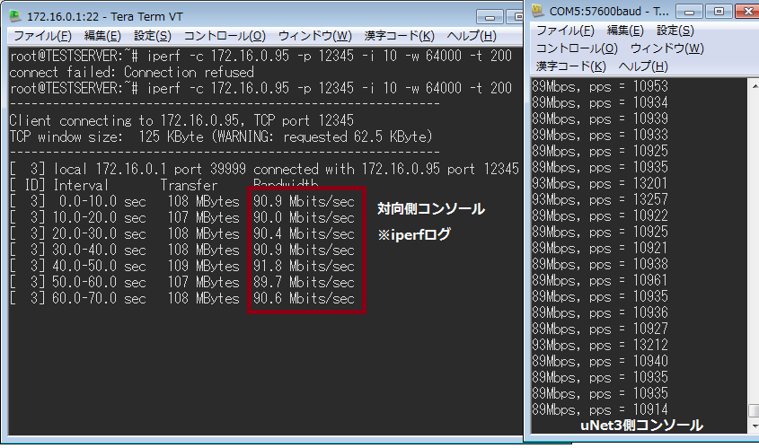The width and height of the screenshot is (759, 448).
Task: Open 編集(E) menu in the 172.16.0.1:22 window
Action: click(x=101, y=36)
